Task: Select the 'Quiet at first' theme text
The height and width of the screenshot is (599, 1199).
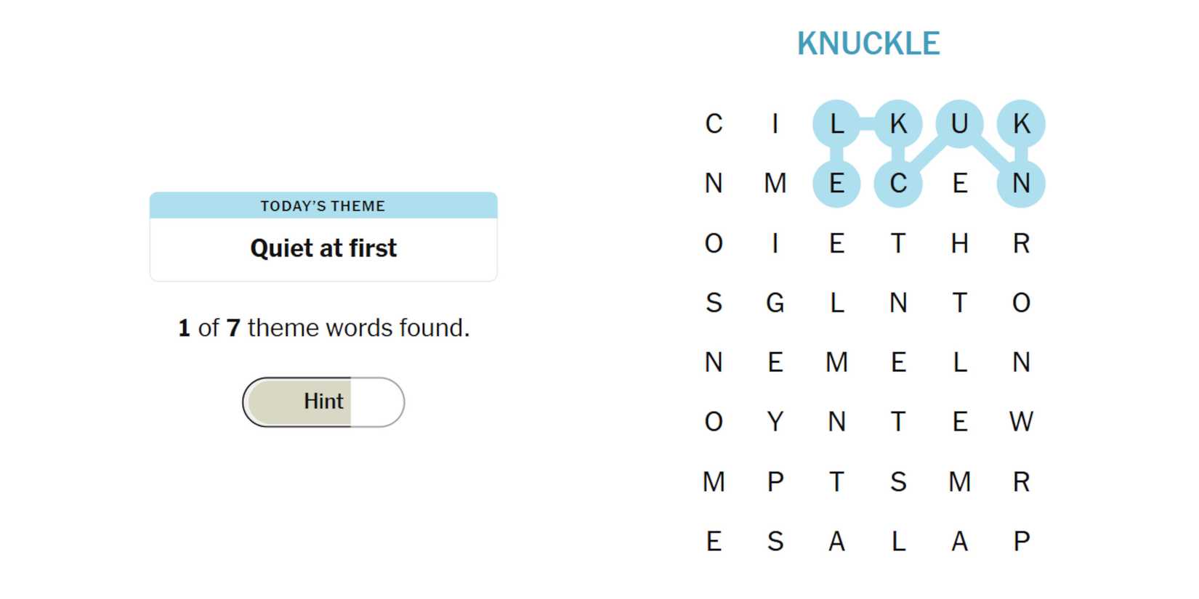Action: pos(323,248)
